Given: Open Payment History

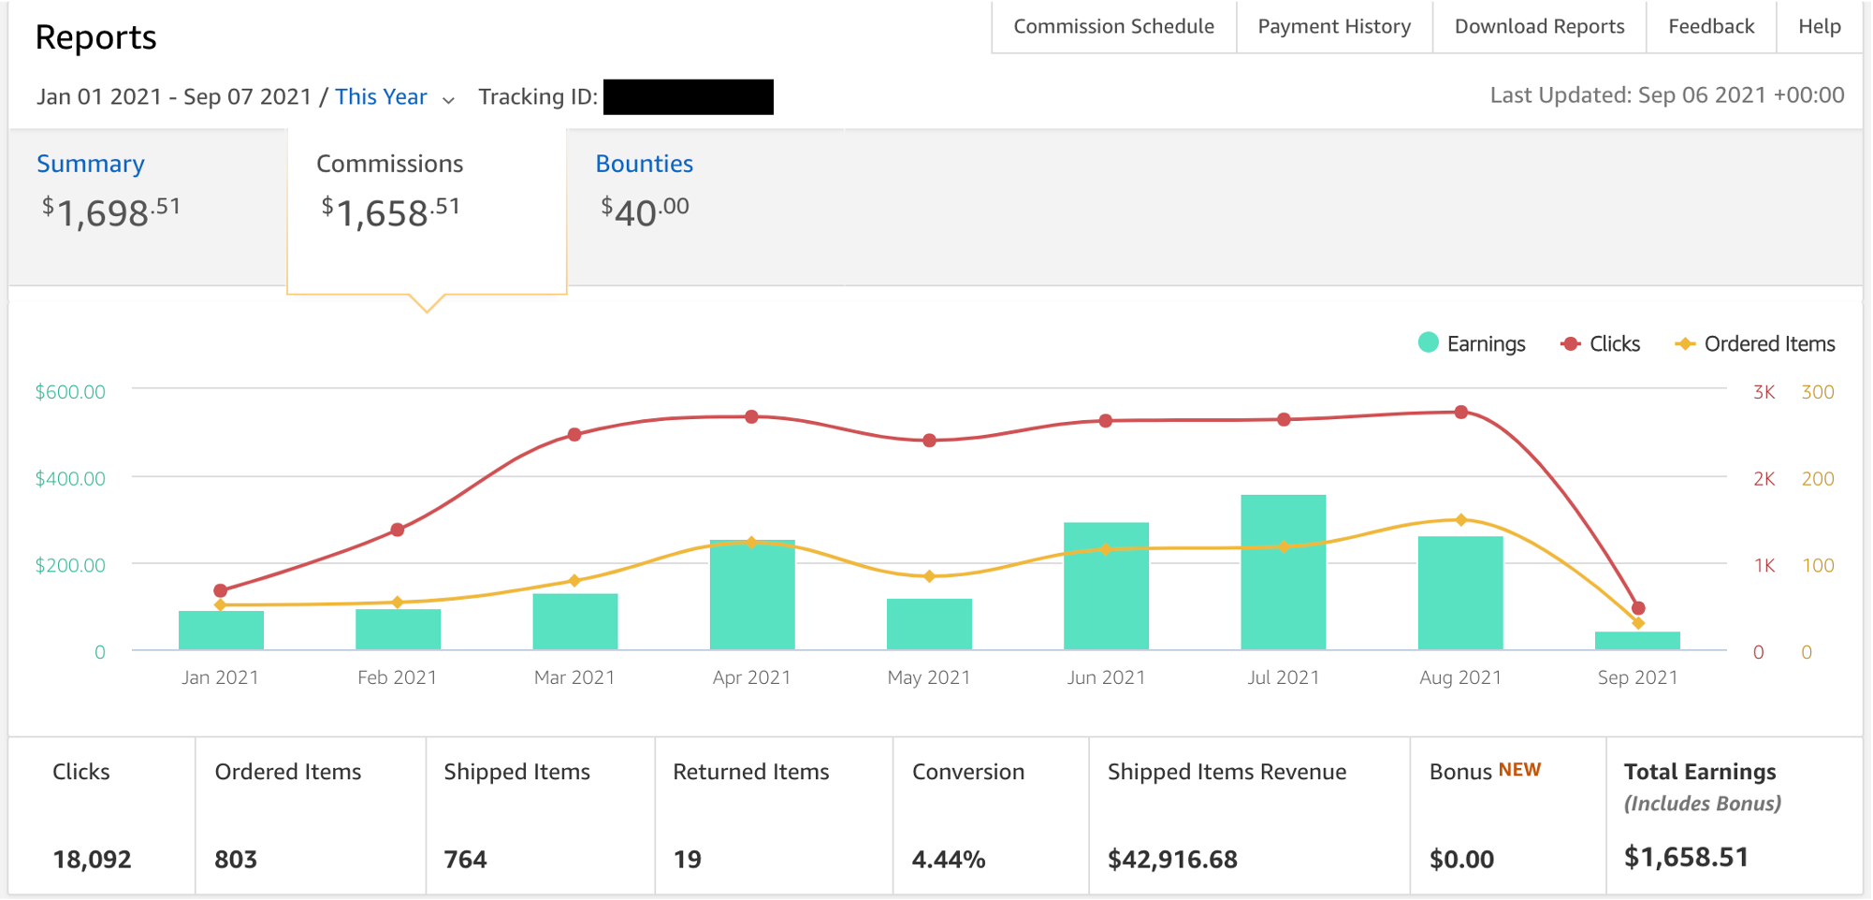Looking at the screenshot, I should (1334, 26).
